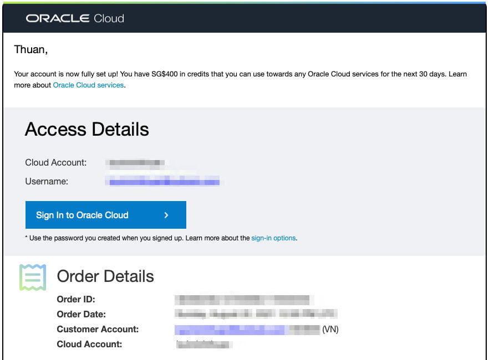
Task: Click the ORACLE Cloud logo in the header
Action: pyautogui.click(x=75, y=18)
